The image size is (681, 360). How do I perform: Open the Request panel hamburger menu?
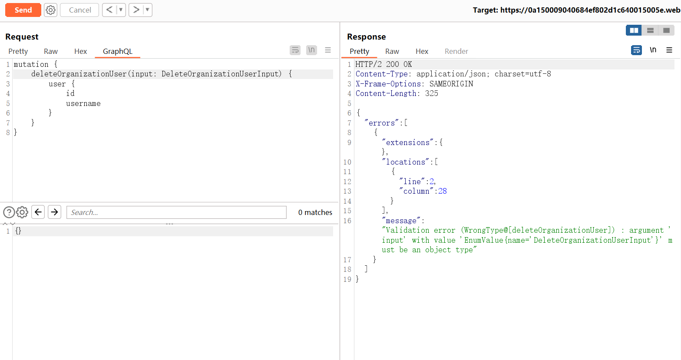click(x=328, y=50)
